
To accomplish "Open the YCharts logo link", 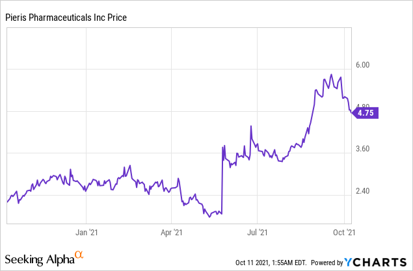I will (377, 262).
